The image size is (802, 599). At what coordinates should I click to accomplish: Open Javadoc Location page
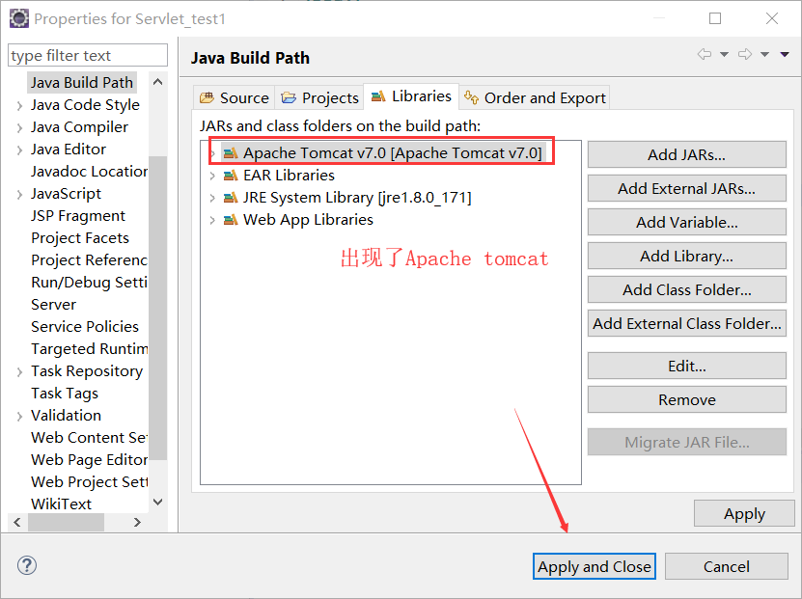point(89,172)
